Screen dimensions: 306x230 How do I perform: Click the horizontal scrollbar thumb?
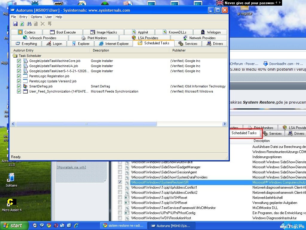(86, 124)
